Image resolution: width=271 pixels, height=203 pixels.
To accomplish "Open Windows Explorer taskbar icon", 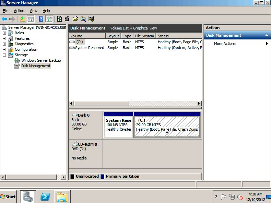I will 62,197.
